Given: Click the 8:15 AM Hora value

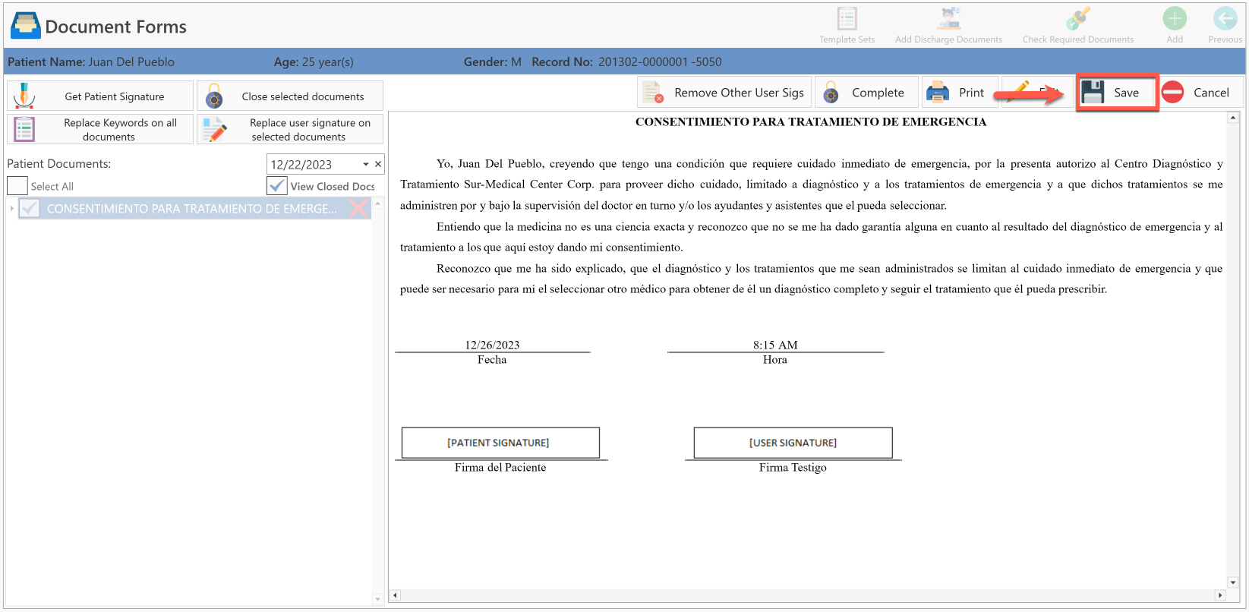Looking at the screenshot, I should pos(775,345).
